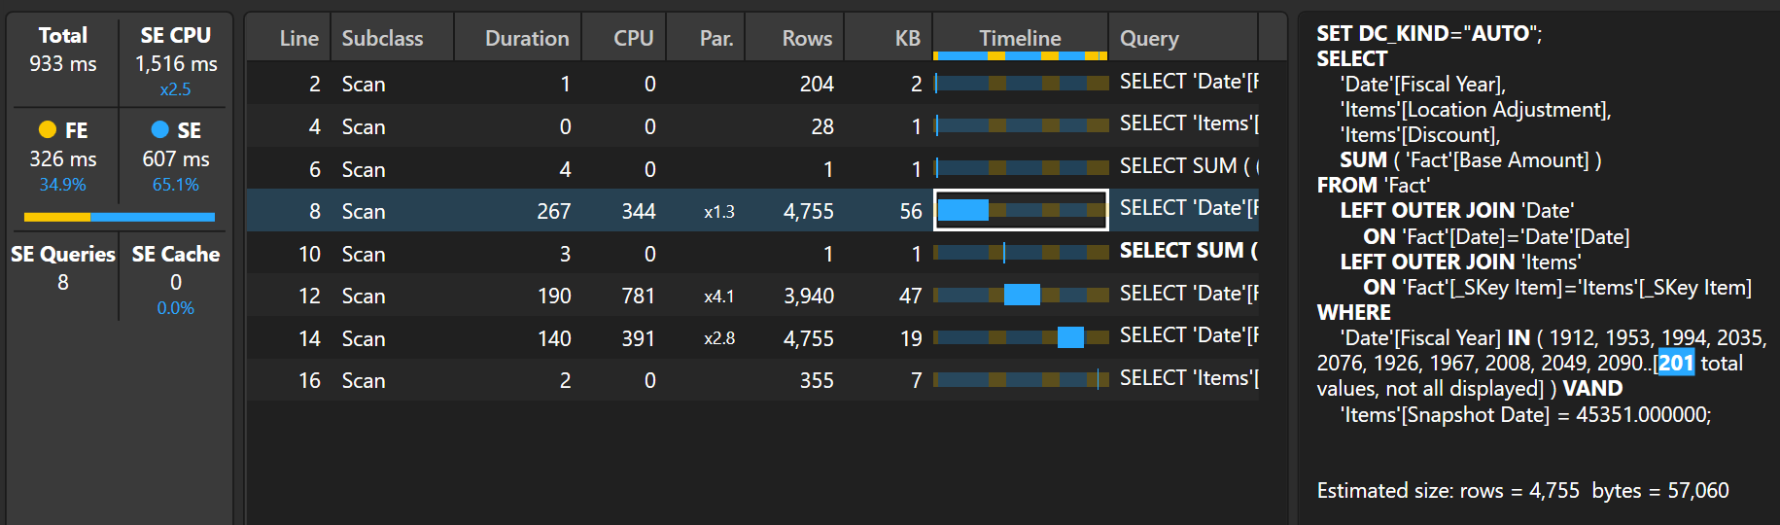Select the highlighted timeline bar of line 8
This screenshot has width=1780, height=525.
pyautogui.click(x=1020, y=210)
